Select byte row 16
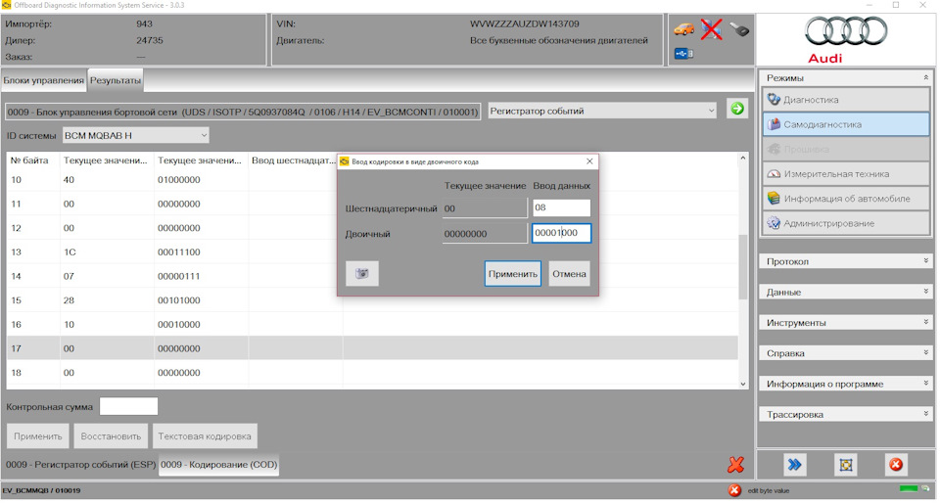Image resolution: width=940 pixels, height=503 pixels. coord(372,325)
